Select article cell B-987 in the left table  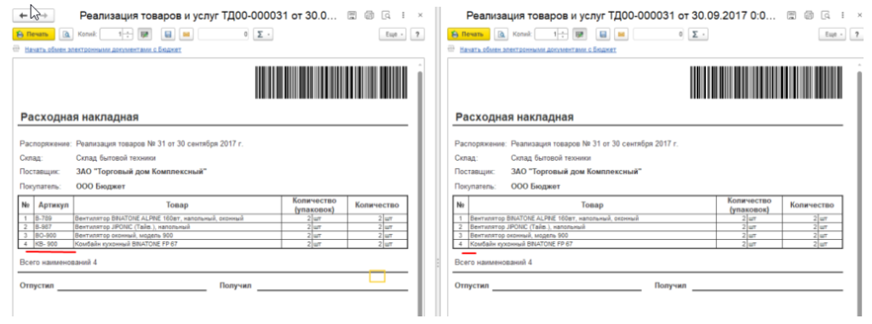click(x=54, y=227)
